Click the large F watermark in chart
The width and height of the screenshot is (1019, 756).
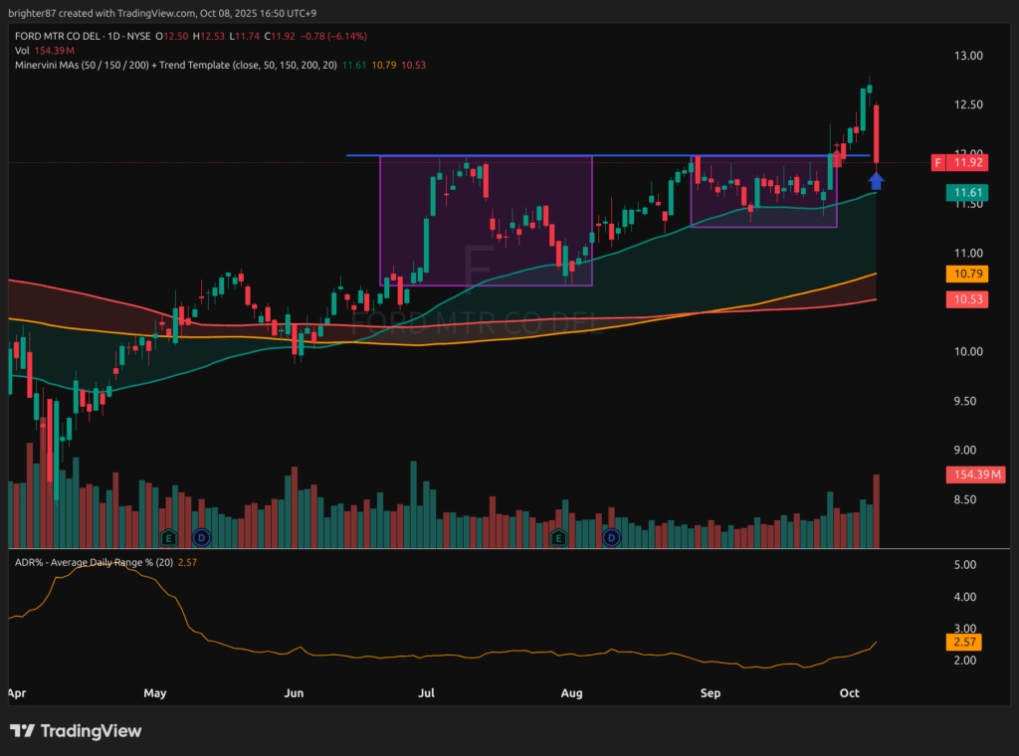click(479, 266)
